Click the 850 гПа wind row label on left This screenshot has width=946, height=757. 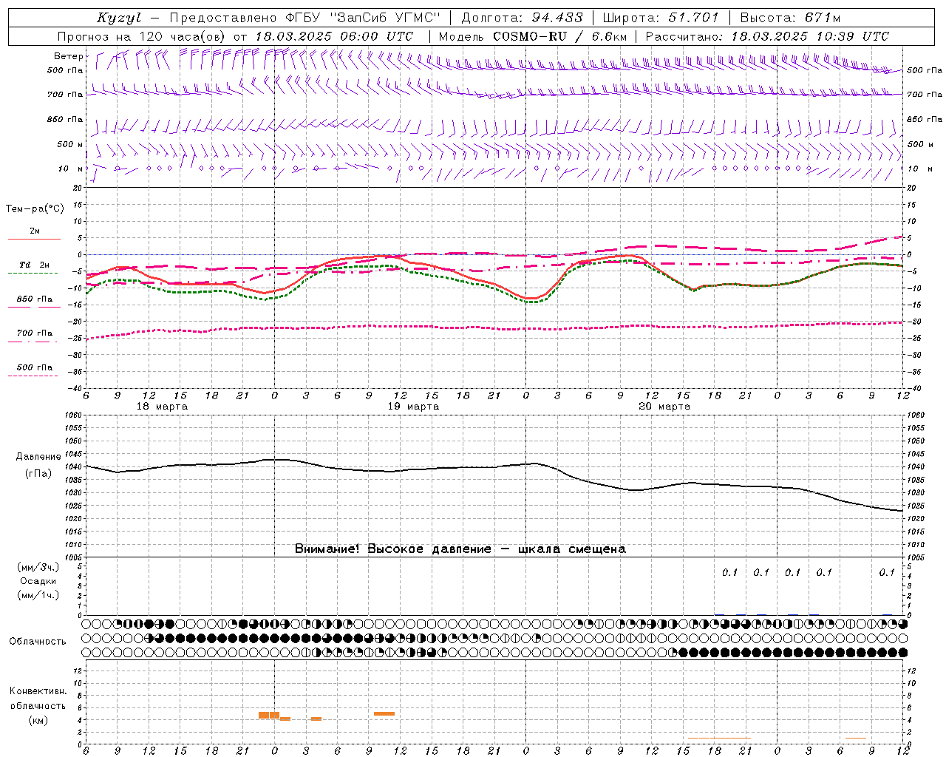coord(65,119)
